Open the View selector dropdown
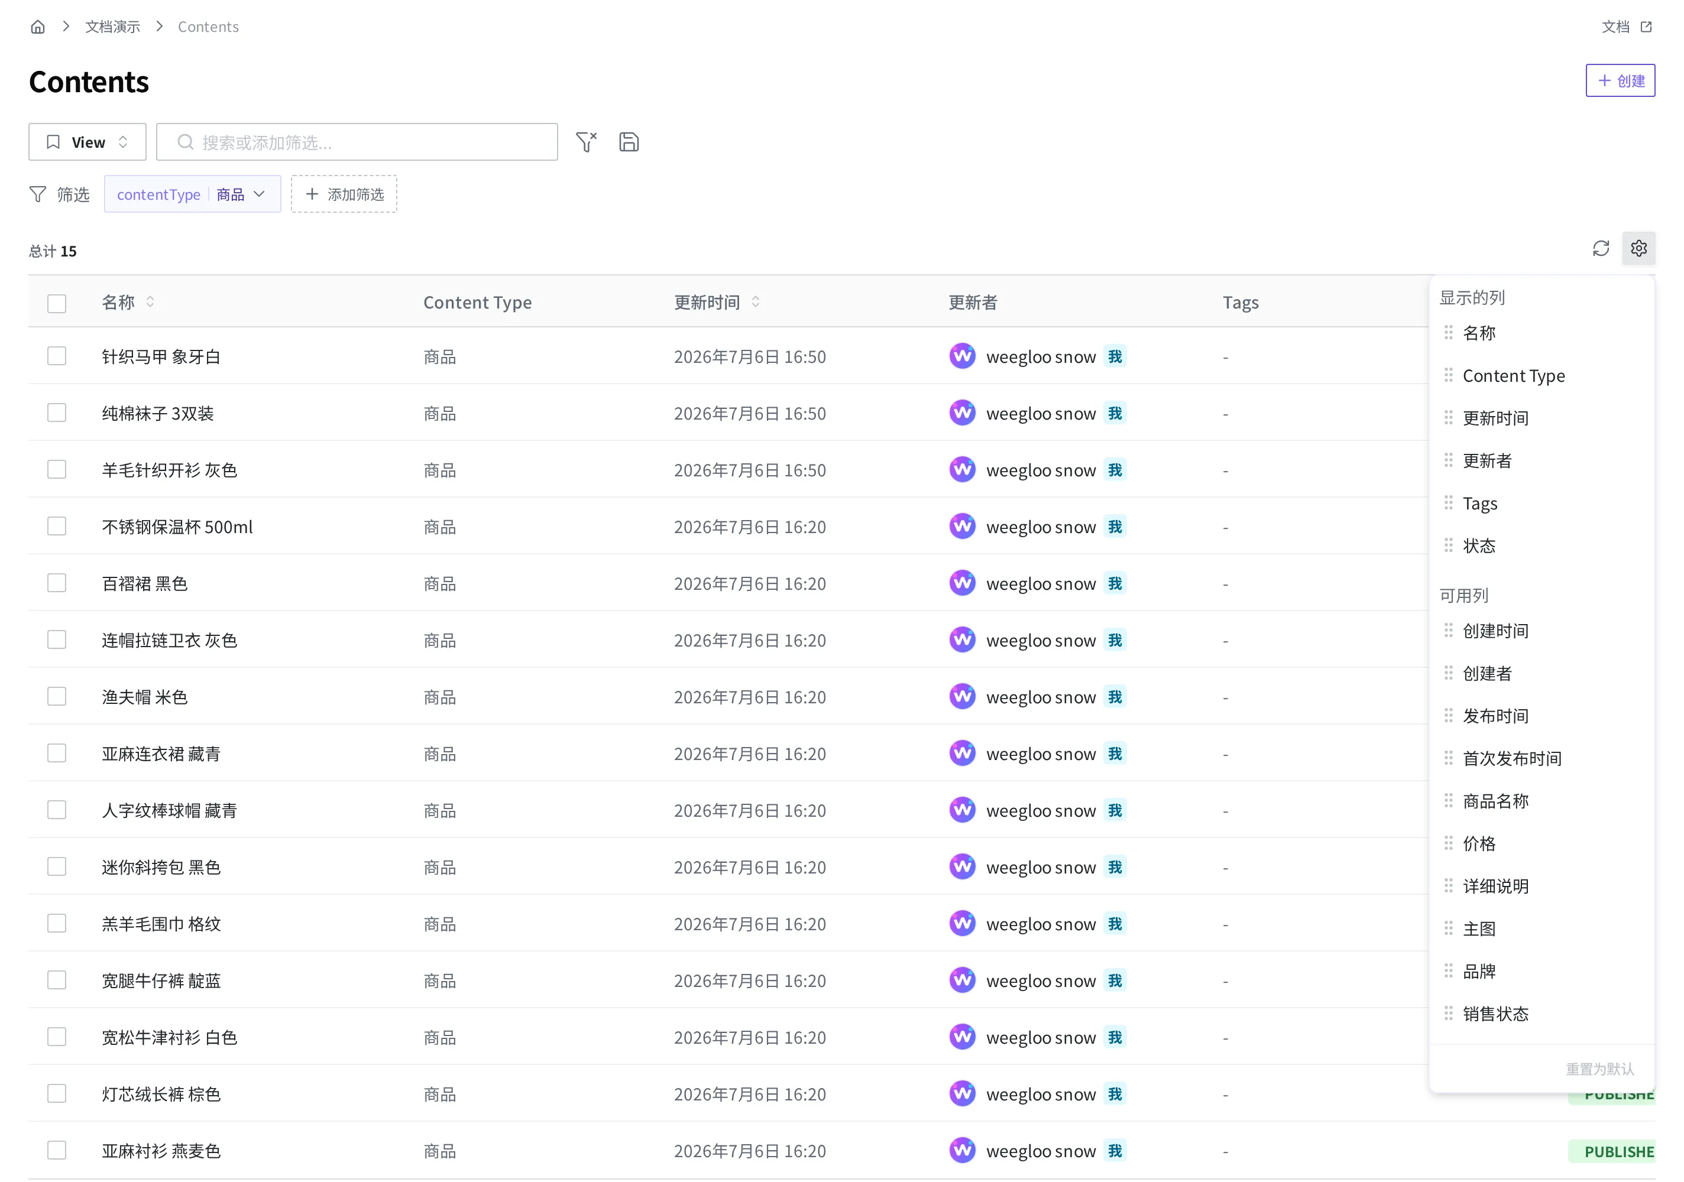The width and height of the screenshot is (1684, 1182). (x=88, y=142)
